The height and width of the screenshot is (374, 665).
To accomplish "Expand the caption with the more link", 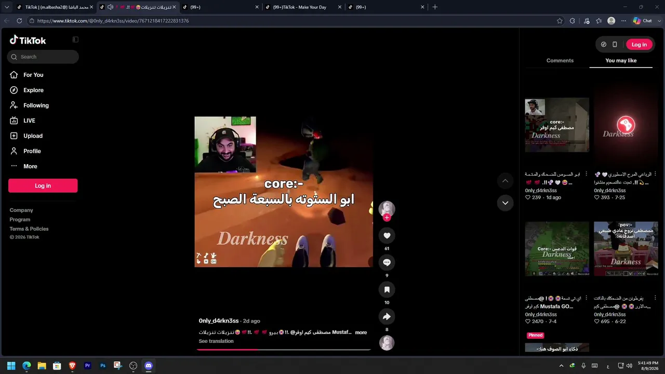I will pos(361,332).
